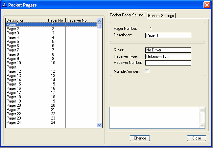Click the Close button at bottom
The image size is (213, 148).
coord(196,138)
